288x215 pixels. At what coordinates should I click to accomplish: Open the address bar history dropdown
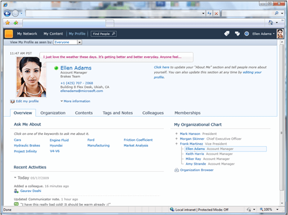203,13
